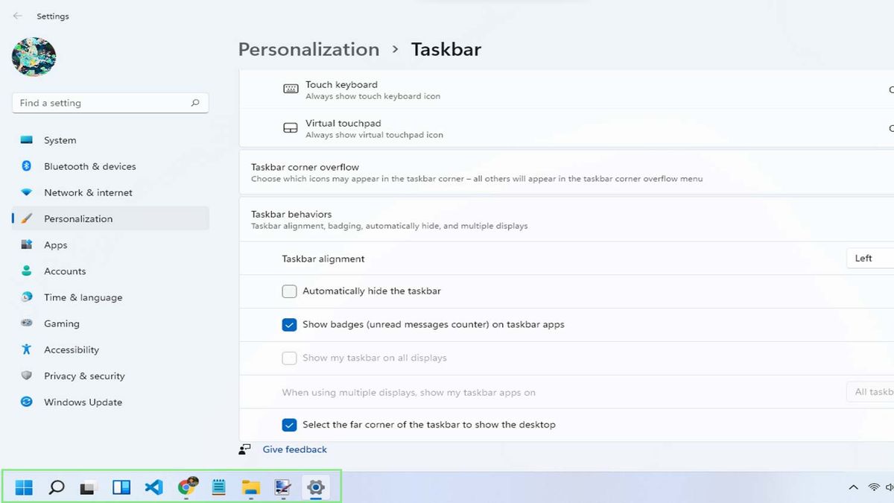Go back using the arrow button
This screenshot has height=503, width=894.
[17, 16]
